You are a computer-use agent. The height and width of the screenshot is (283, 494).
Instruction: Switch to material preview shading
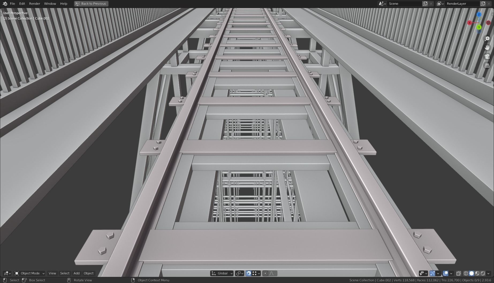coord(477,273)
